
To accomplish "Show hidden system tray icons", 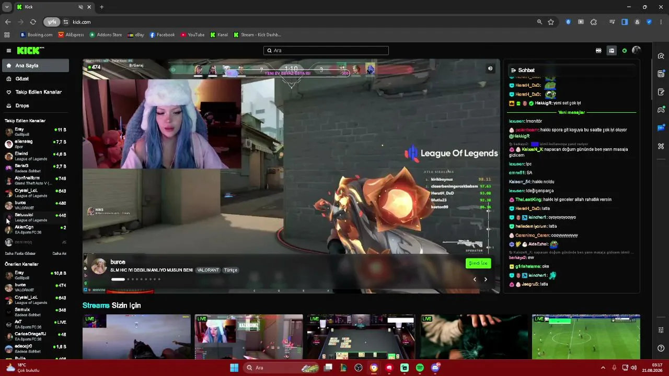I will [603, 368].
